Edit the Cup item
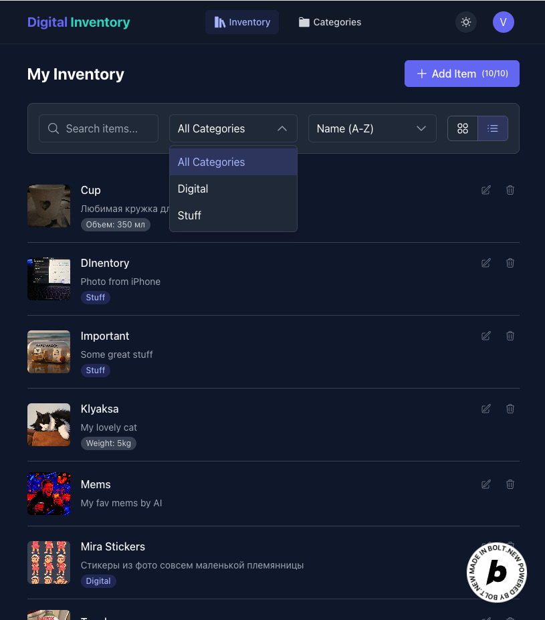This screenshot has height=620, width=545. (x=486, y=190)
